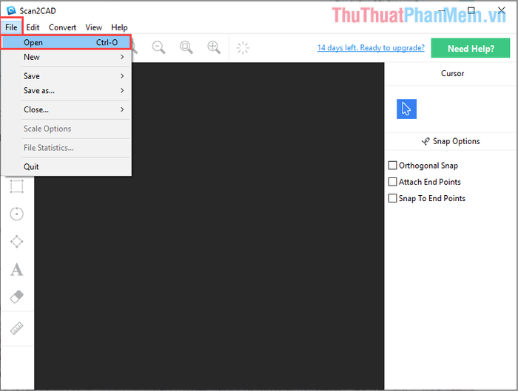Click the green Need Help? button

pyautogui.click(x=471, y=48)
